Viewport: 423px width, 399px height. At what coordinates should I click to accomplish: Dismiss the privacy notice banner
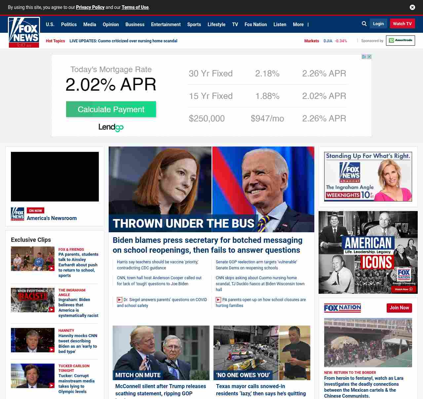(x=412, y=7)
